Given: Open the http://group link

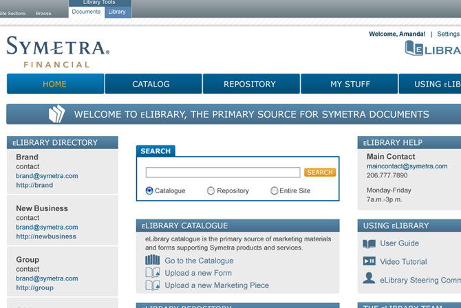Looking at the screenshot, I should tap(34, 288).
